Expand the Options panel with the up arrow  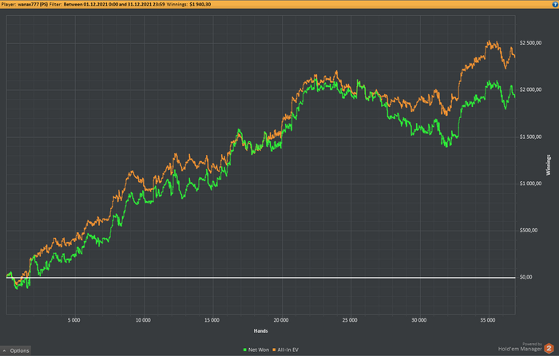[x=4, y=350]
